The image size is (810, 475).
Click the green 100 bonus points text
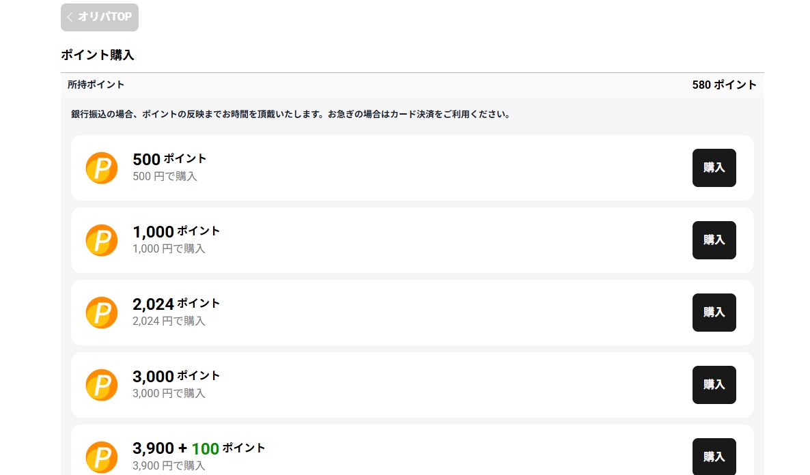click(x=205, y=448)
